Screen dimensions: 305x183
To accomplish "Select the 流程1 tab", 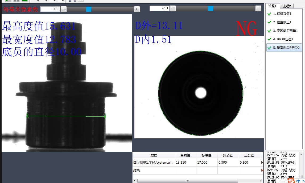I will [x=272, y=6].
